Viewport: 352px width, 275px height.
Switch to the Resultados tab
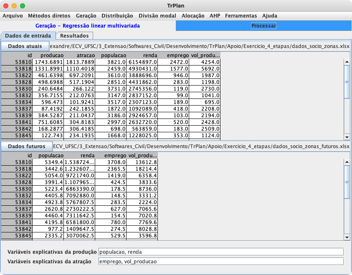point(74,35)
